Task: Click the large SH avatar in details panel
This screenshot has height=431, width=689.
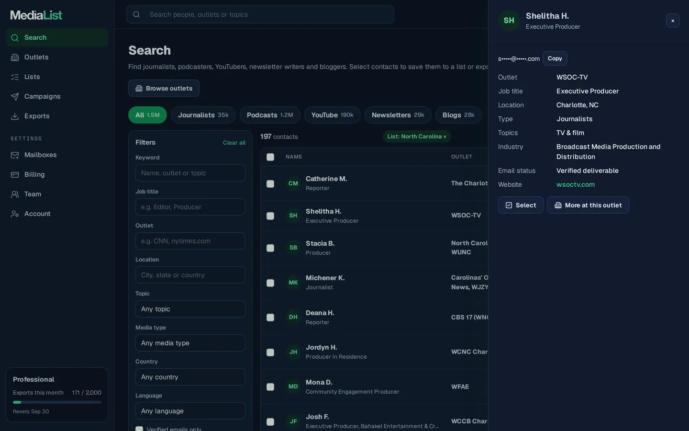Action: tap(509, 21)
